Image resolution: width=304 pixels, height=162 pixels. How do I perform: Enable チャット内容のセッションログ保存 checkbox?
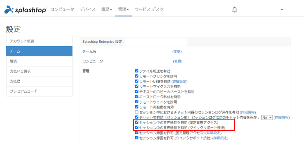point(137,112)
